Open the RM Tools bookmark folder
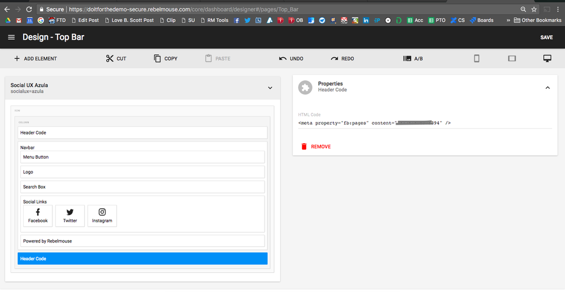 214,20
